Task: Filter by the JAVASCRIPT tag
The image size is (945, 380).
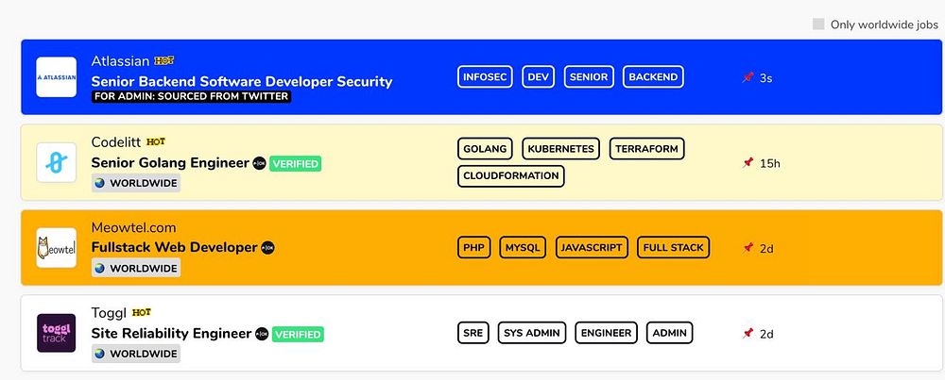Action: [x=592, y=248]
